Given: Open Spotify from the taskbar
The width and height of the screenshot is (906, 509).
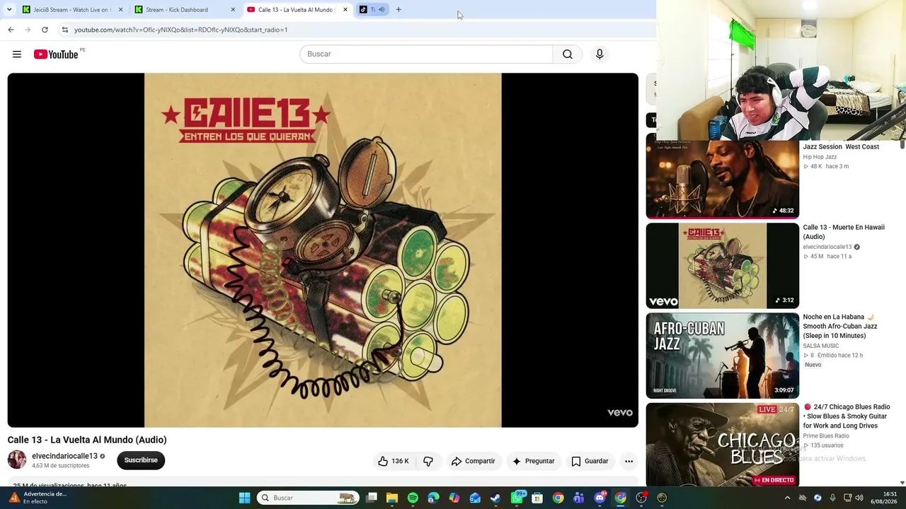Looking at the screenshot, I should coord(413,498).
